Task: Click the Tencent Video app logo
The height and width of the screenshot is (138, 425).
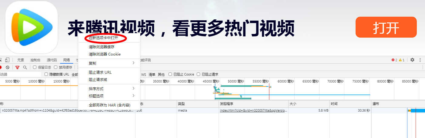Action: pos(32,27)
